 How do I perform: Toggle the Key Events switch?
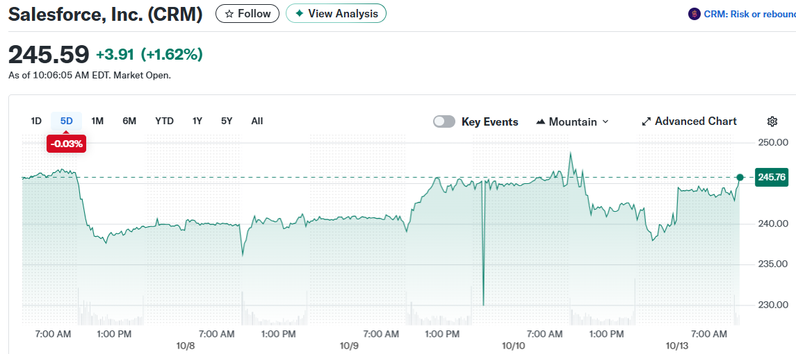point(444,121)
